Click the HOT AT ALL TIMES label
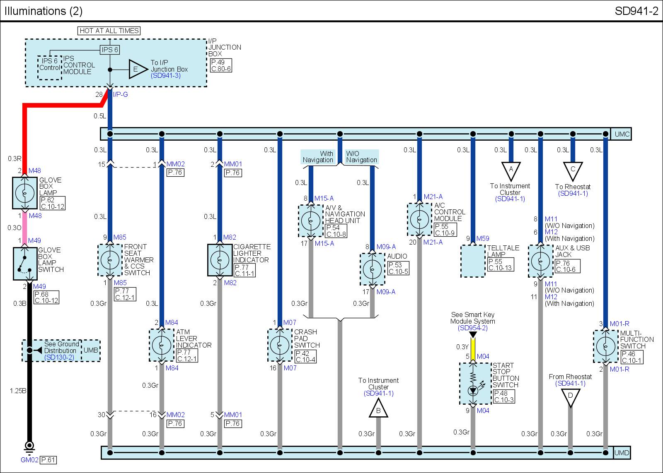Screen dimensions: 663x473 tap(109, 31)
